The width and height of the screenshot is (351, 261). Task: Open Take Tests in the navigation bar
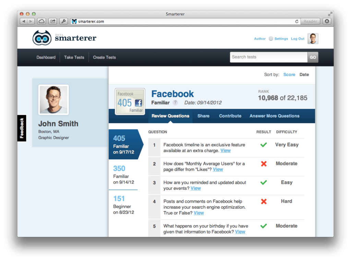[74, 57]
